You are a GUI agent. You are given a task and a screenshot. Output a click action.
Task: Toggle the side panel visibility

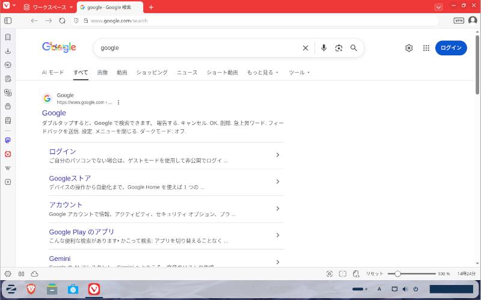pyautogui.click(x=8, y=20)
